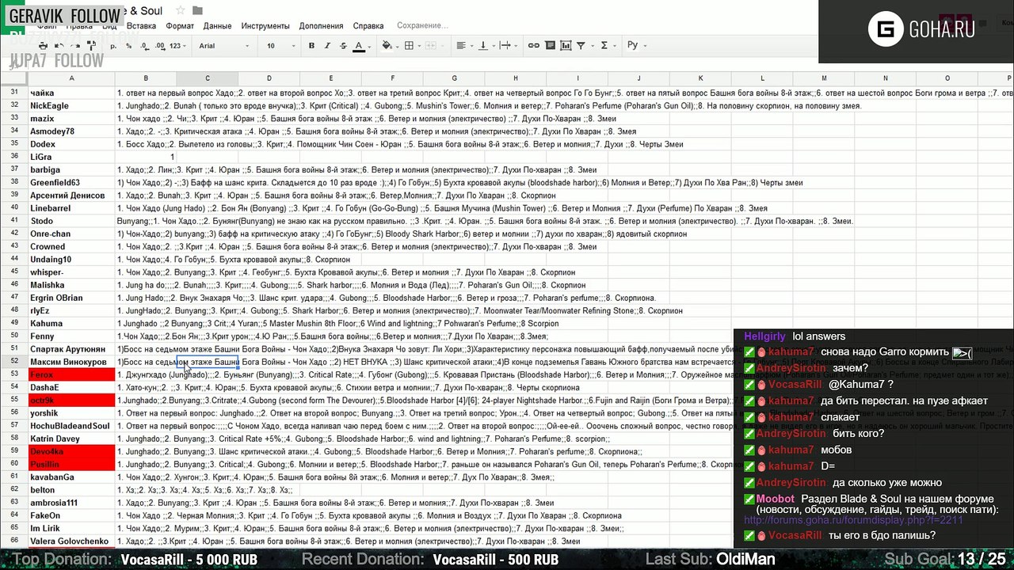Insert chart toolbar icon
Screen dimensions: 1014x570
pyautogui.click(x=565, y=46)
